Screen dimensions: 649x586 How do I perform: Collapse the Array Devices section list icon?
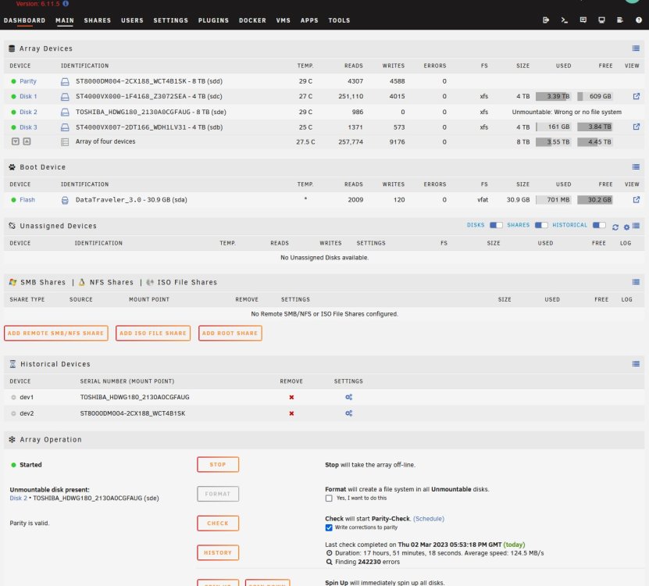point(636,48)
